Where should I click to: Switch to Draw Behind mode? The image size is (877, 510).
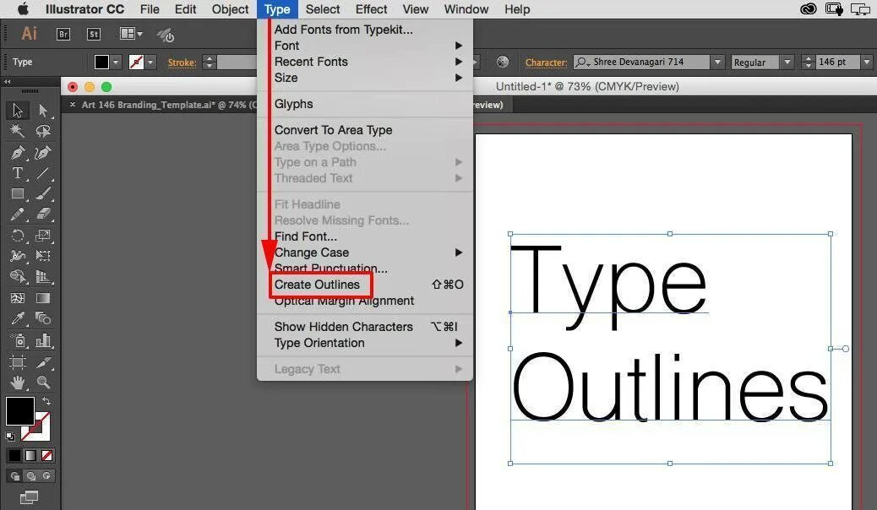tap(30, 476)
